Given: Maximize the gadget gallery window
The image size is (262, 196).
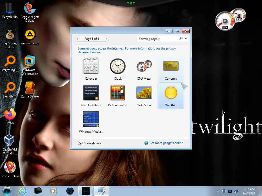Looking at the screenshot, I should click(177, 31).
